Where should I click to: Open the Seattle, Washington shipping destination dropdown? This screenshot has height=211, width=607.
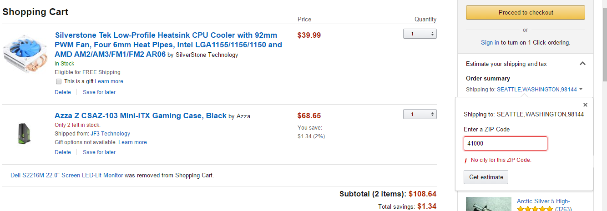pyautogui.click(x=540, y=90)
